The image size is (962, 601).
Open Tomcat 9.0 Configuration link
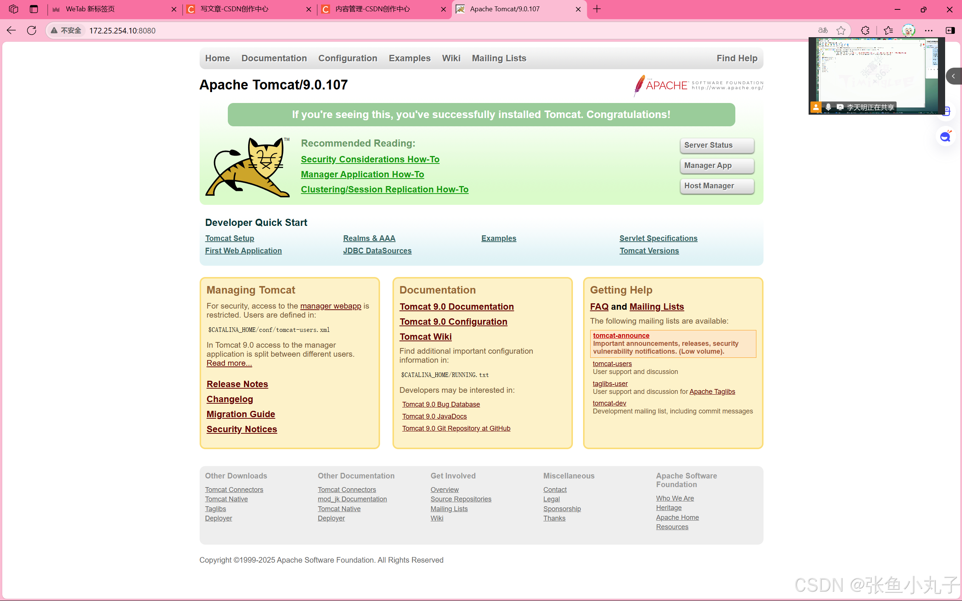(454, 322)
